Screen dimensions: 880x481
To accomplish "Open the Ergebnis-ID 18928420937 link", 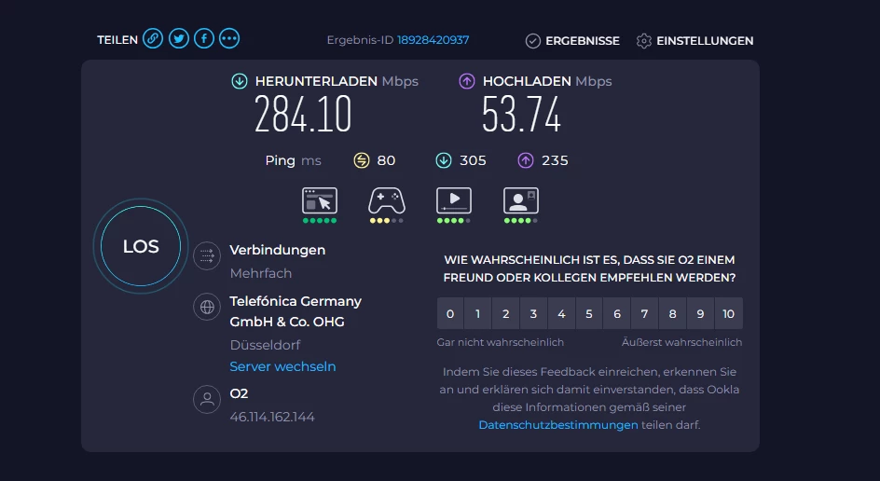I will (433, 40).
